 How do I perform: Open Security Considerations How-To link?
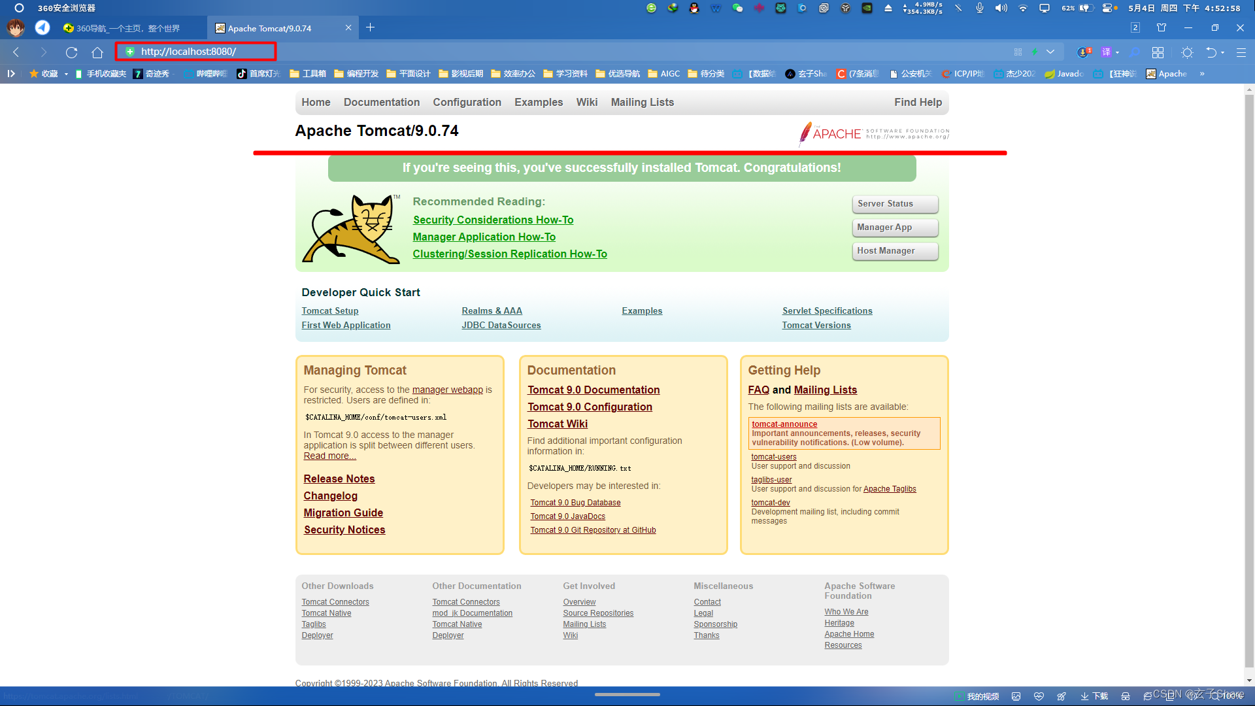tap(493, 220)
